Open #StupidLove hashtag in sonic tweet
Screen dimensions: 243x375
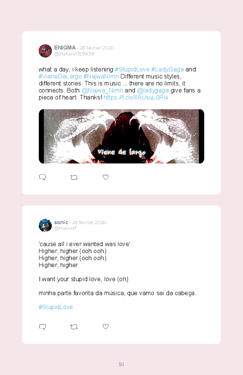56,307
